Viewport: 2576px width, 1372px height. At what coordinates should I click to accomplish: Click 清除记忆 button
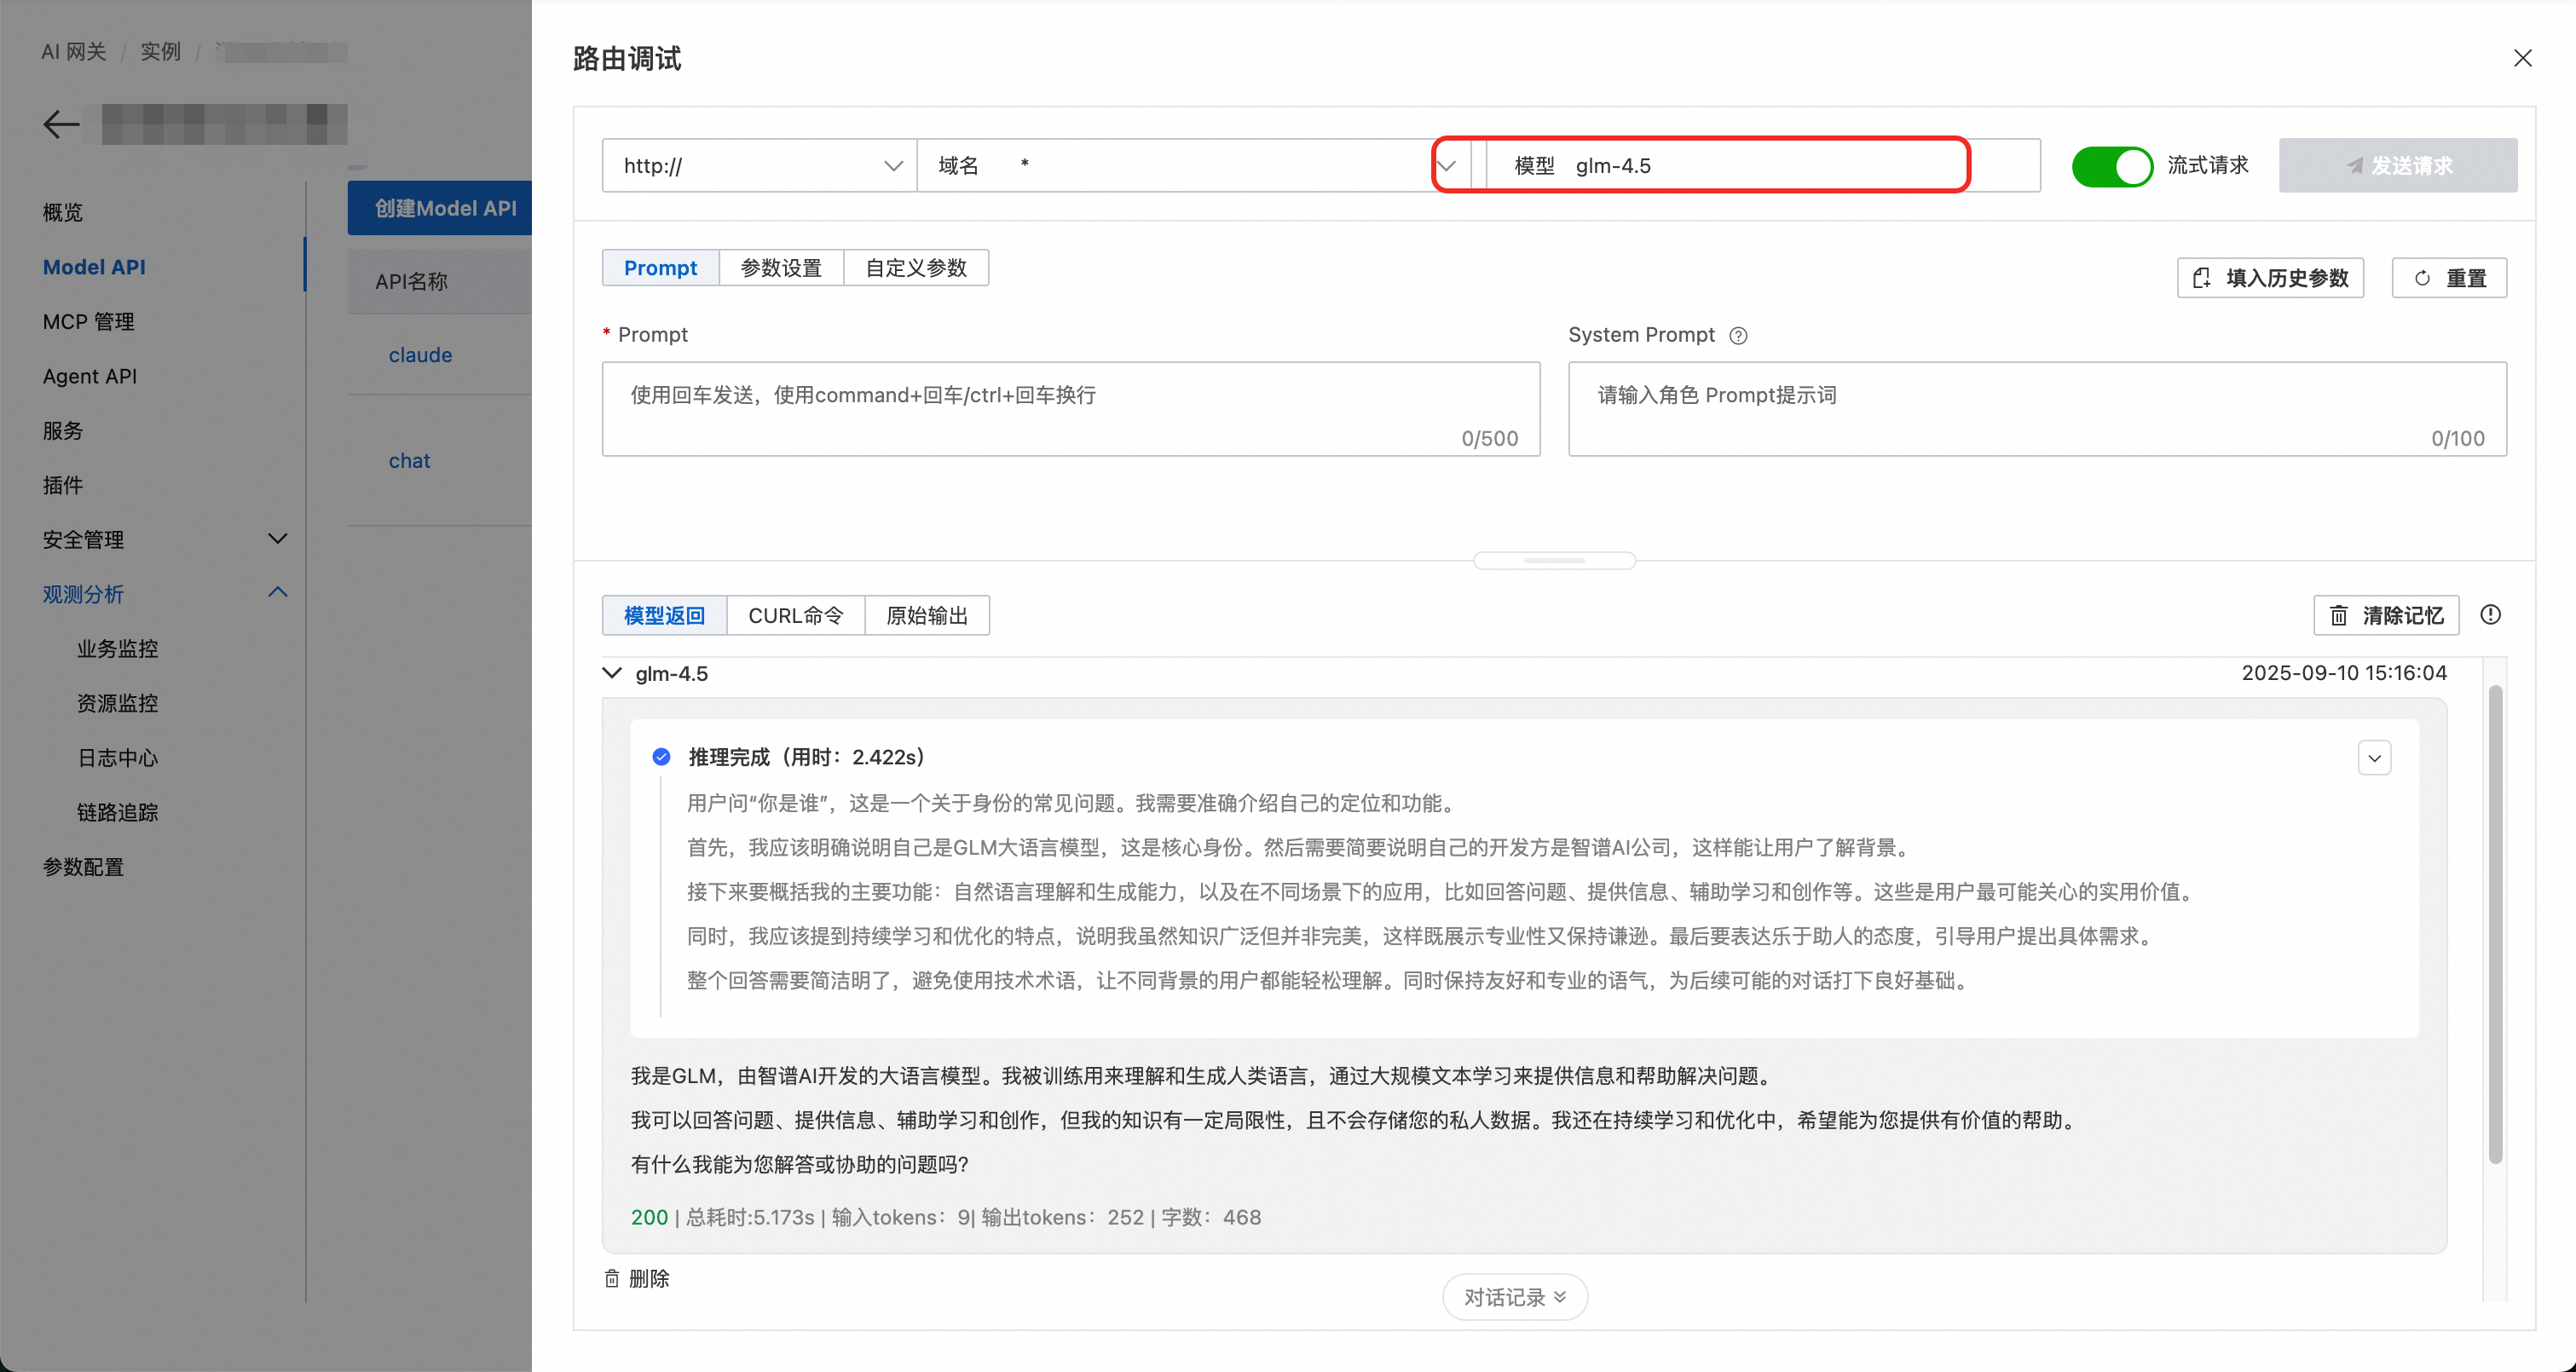(x=2386, y=615)
